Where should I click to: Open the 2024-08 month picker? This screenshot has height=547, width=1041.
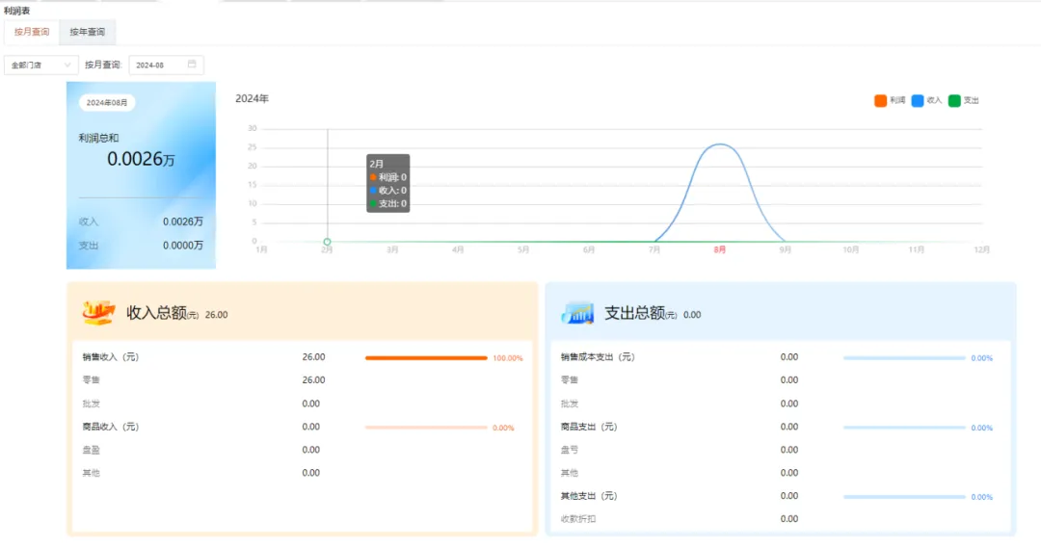[x=157, y=65]
